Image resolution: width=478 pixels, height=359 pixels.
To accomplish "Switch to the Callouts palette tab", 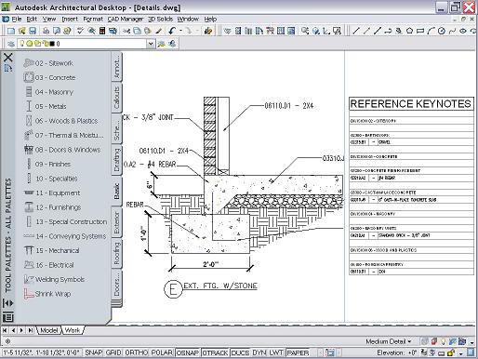I will click(116, 98).
